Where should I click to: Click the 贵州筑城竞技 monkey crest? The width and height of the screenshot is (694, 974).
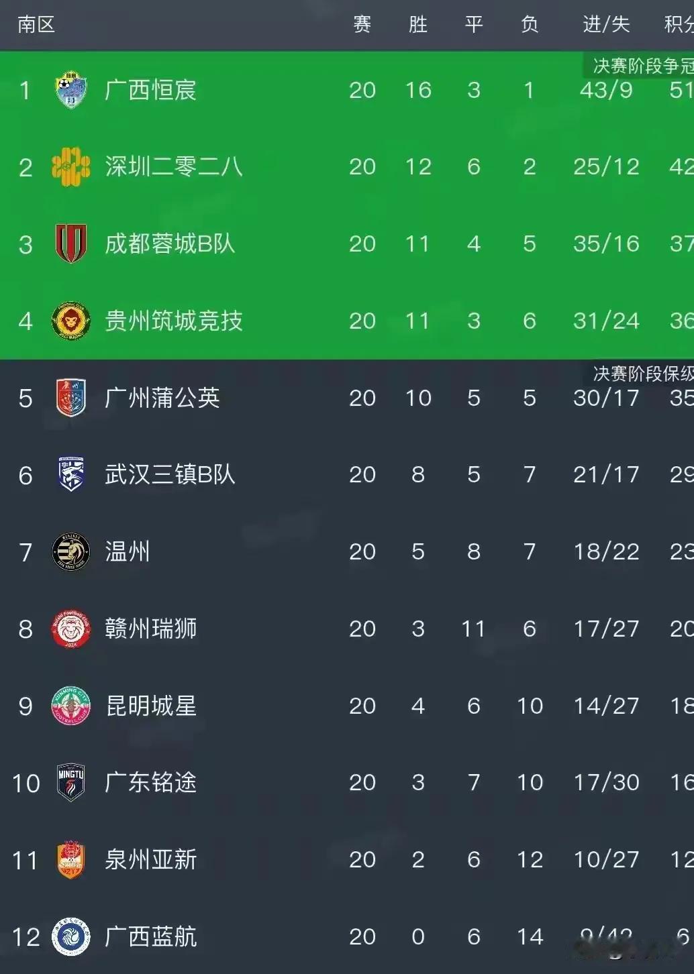pyautogui.click(x=71, y=321)
